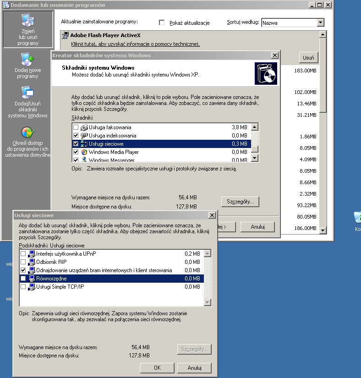Image resolution: width=361 pixels, height=378 pixels.
Task: Click Składniki list scroll down arrow
Action: point(255,158)
